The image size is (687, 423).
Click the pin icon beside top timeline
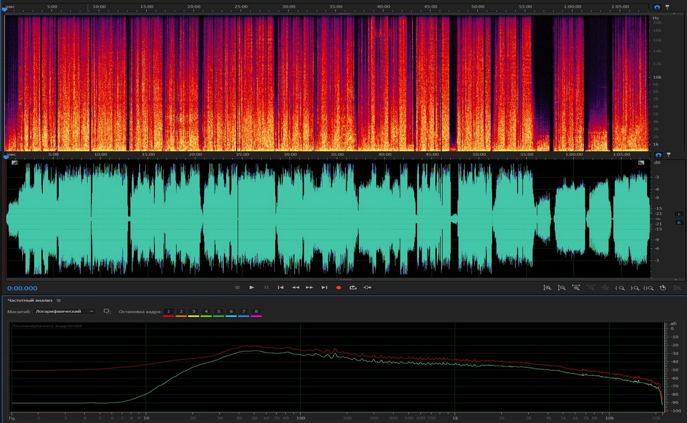[x=667, y=8]
